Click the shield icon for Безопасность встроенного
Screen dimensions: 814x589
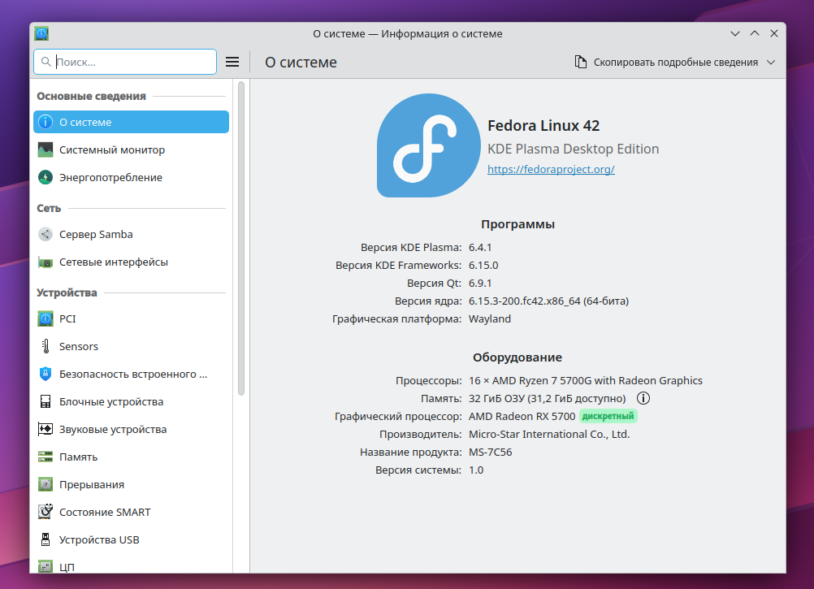pos(45,375)
